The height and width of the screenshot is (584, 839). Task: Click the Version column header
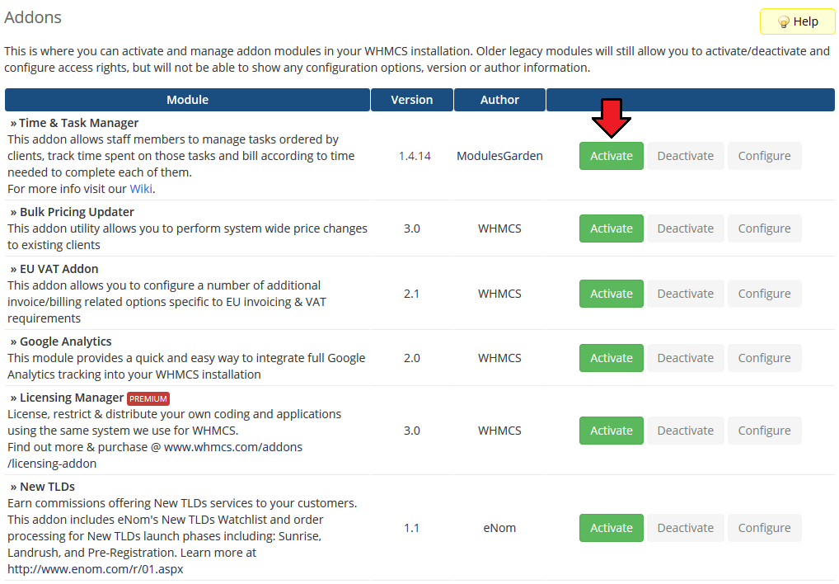point(411,100)
